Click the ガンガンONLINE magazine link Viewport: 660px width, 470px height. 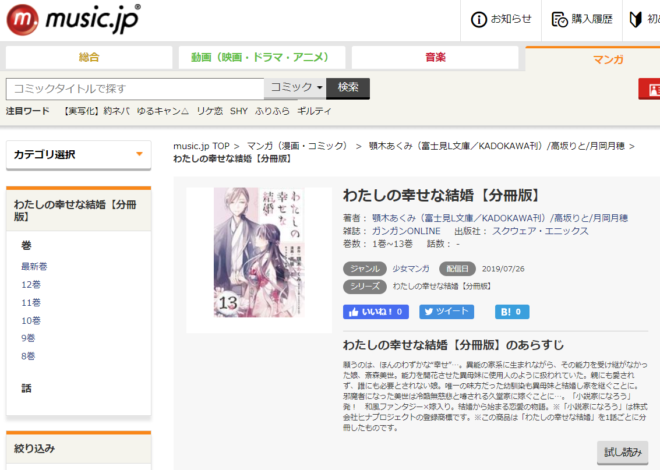point(406,231)
